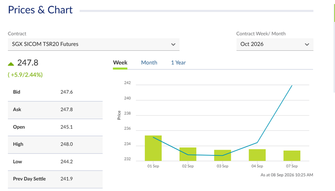
Task: Click the Oct 2026 contract month selector
Action: (275, 44)
